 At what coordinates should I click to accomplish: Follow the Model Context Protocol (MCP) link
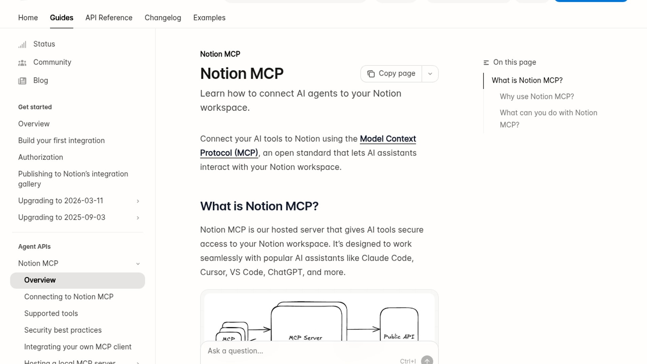(388, 139)
